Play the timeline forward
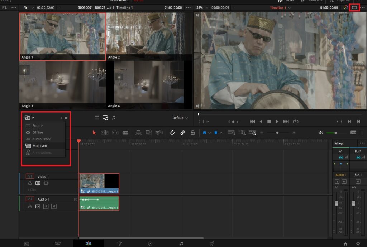The height and width of the screenshot is (247, 367). point(277,122)
